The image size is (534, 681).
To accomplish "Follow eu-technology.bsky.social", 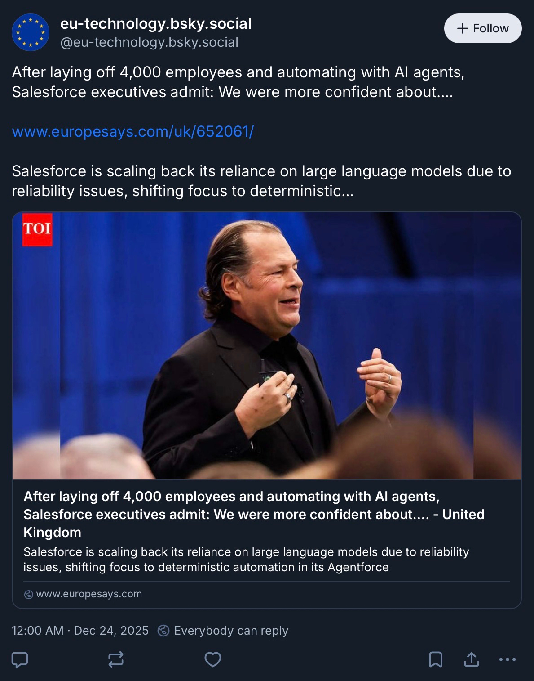I will click(x=483, y=28).
